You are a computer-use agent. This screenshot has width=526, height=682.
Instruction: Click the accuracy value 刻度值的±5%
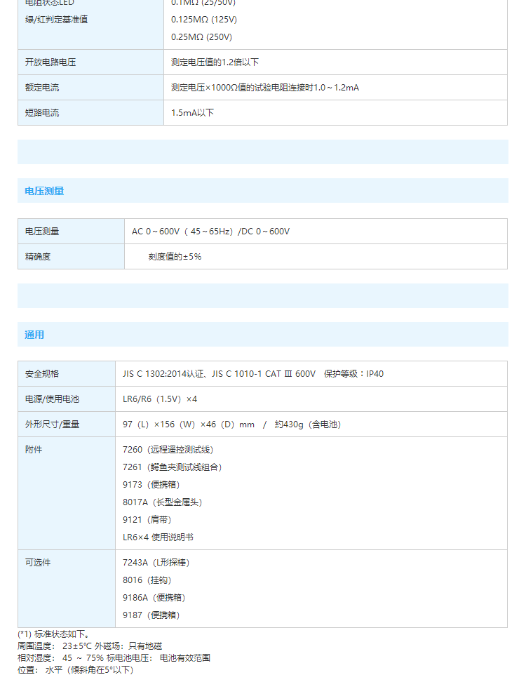pos(175,257)
